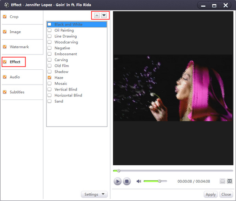Enable the Embossment checkbox

(50, 54)
